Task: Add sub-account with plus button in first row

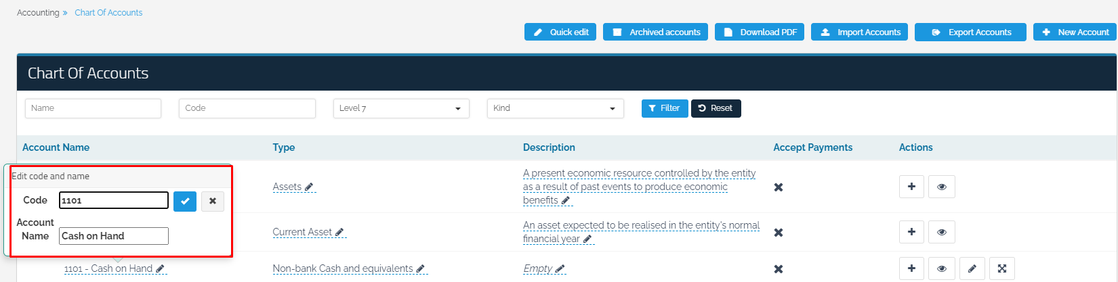Action: pos(911,187)
